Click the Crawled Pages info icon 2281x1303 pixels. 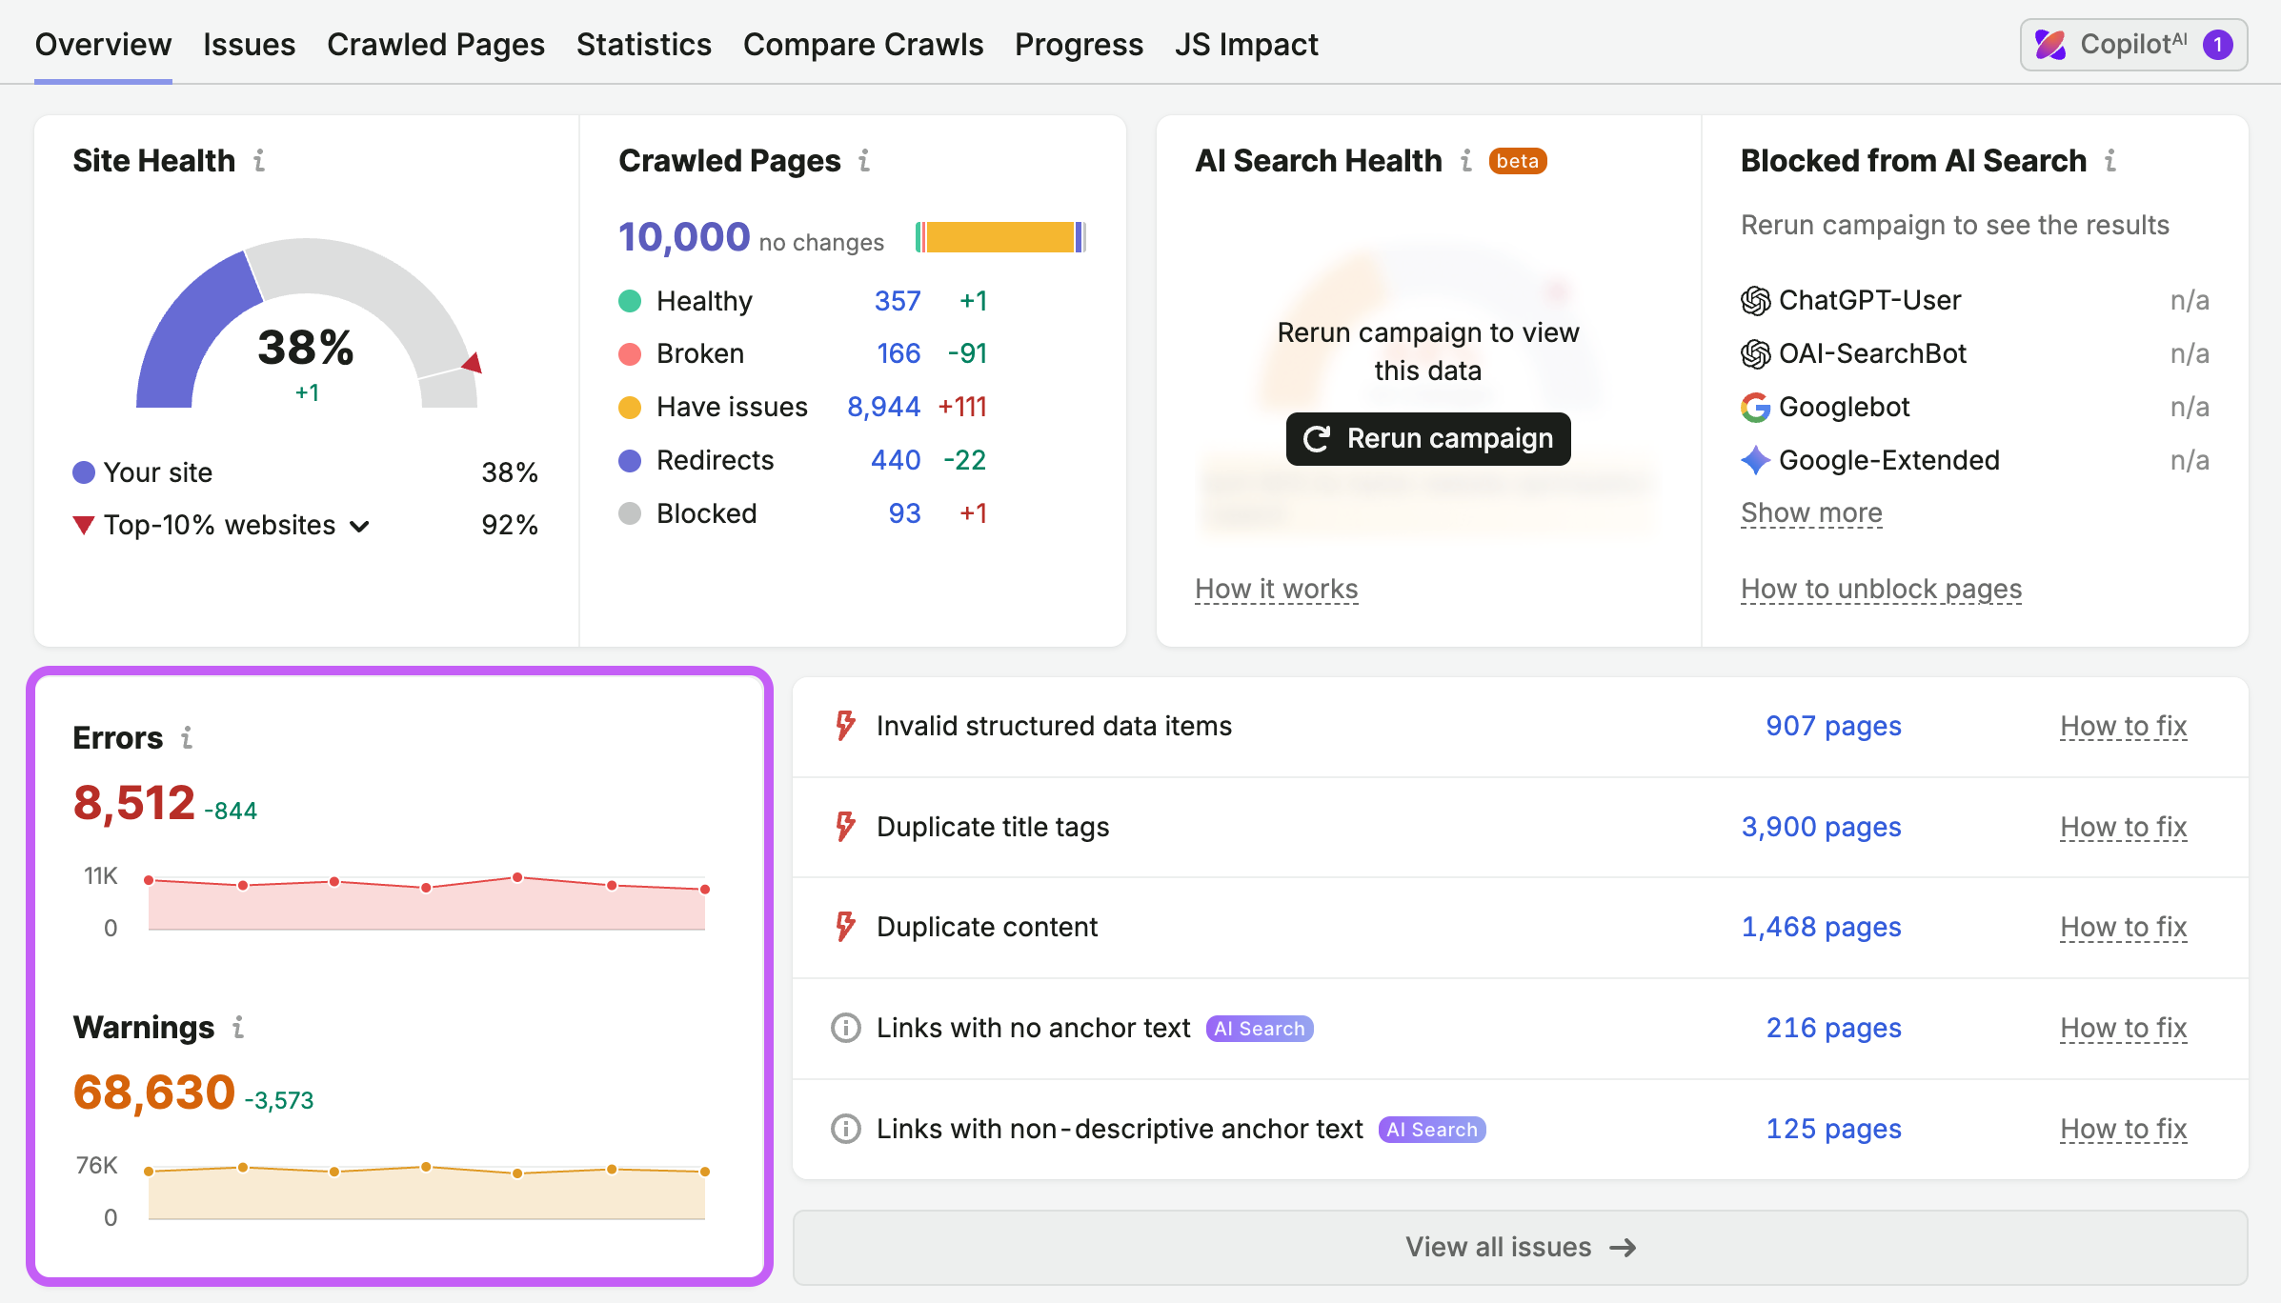864,160
